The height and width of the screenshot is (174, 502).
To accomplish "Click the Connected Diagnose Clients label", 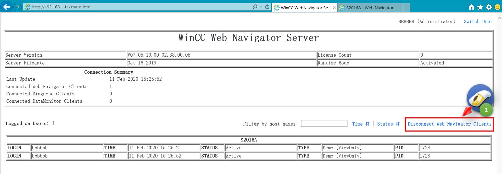I will pos(40,94).
